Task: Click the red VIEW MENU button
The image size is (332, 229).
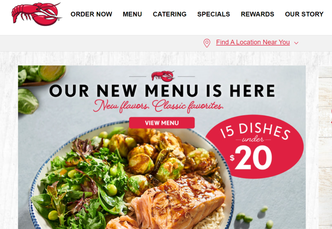Action: pos(162,123)
